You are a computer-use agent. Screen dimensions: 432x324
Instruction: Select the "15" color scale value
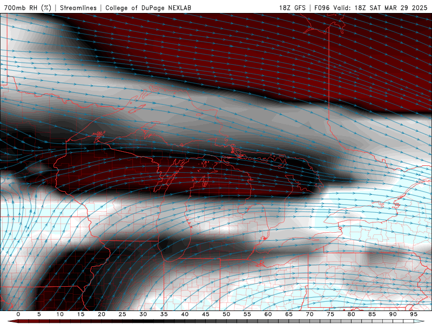click(80, 314)
